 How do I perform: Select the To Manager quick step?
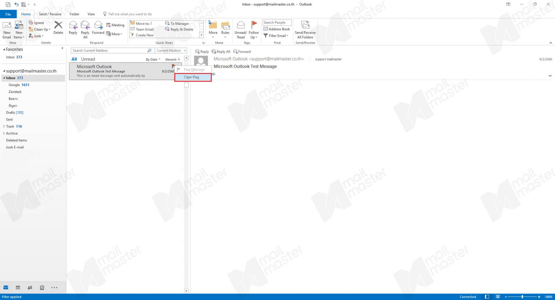click(x=177, y=24)
